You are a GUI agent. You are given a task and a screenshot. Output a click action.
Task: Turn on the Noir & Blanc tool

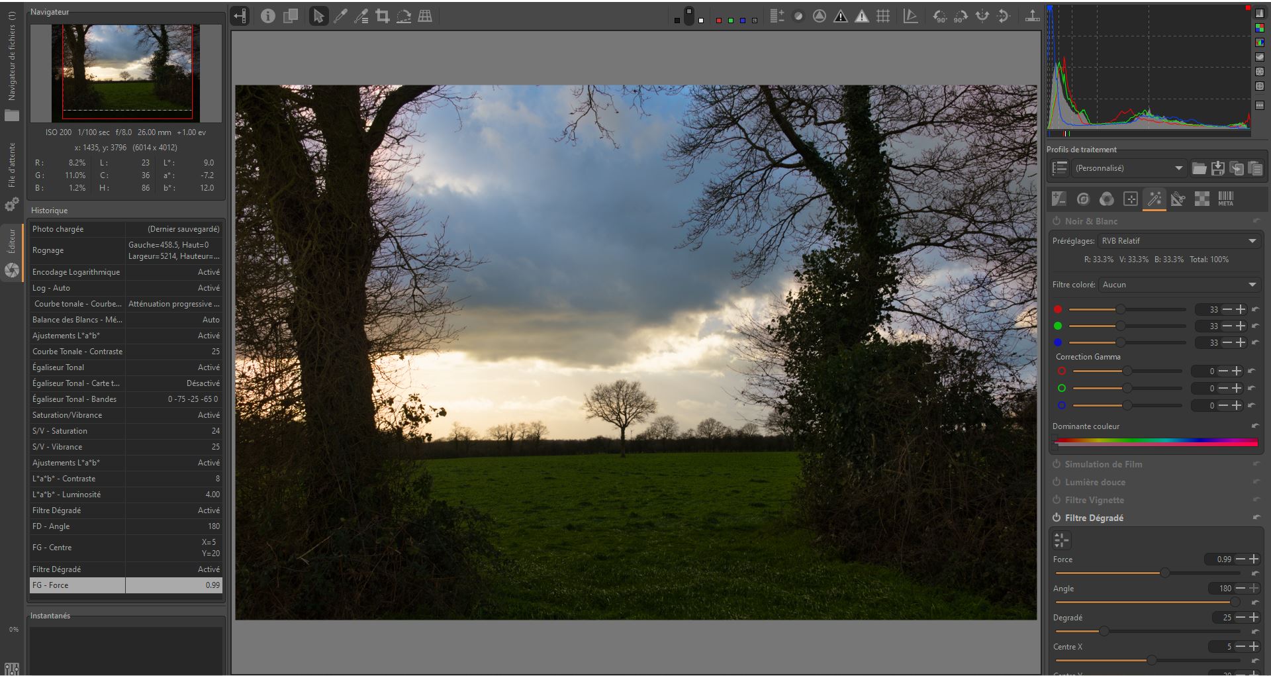pyautogui.click(x=1057, y=221)
